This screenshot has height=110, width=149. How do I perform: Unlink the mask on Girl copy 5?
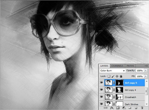[114, 83]
